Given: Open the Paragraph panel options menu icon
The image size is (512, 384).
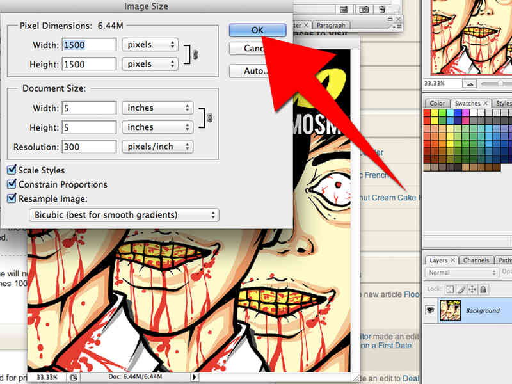Looking at the screenshot, I should (397, 27).
